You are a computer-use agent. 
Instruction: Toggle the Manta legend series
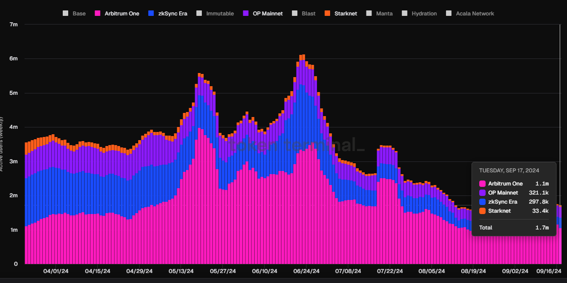click(x=379, y=14)
